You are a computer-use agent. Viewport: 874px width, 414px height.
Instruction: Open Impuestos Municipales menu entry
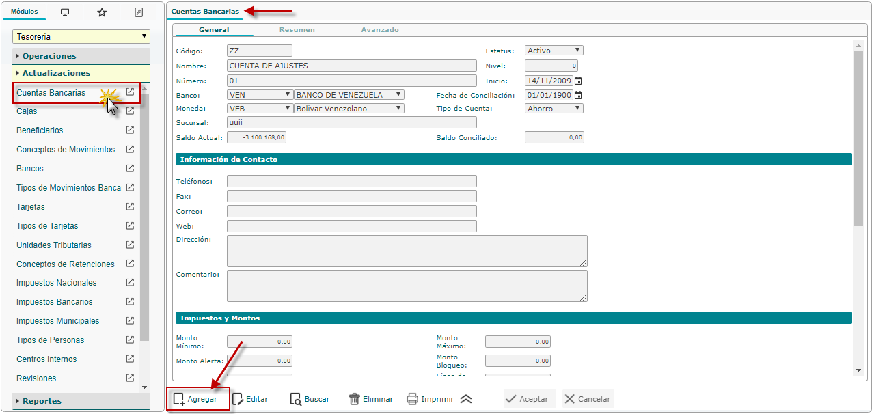coord(58,321)
